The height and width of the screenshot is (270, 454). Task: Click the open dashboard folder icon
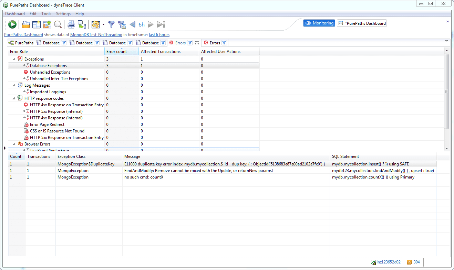(26, 24)
